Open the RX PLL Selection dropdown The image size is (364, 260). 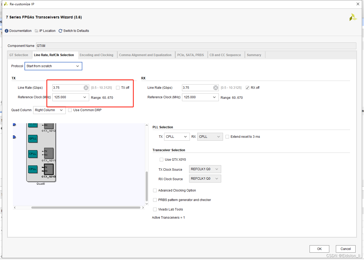[x=210, y=137]
